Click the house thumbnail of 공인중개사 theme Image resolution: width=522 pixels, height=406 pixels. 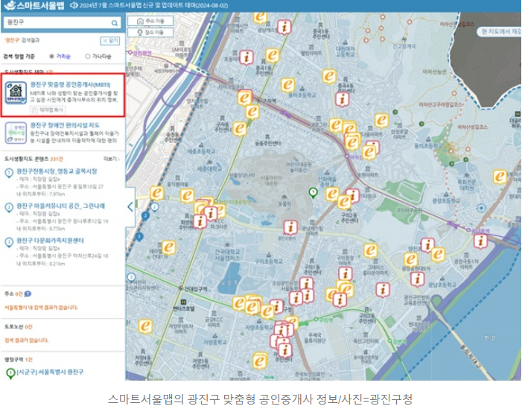tap(16, 93)
